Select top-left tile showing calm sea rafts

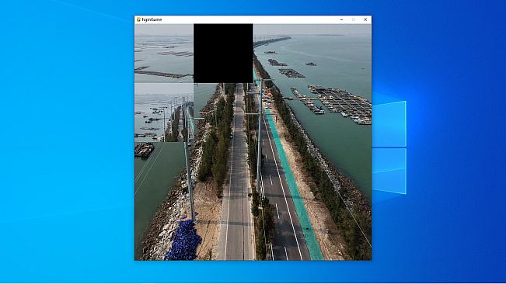tap(164, 54)
